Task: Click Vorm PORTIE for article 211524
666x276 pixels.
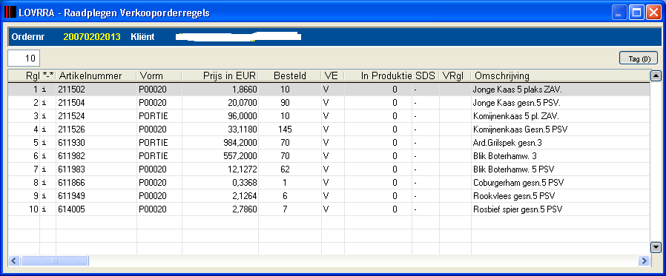Action: point(154,115)
